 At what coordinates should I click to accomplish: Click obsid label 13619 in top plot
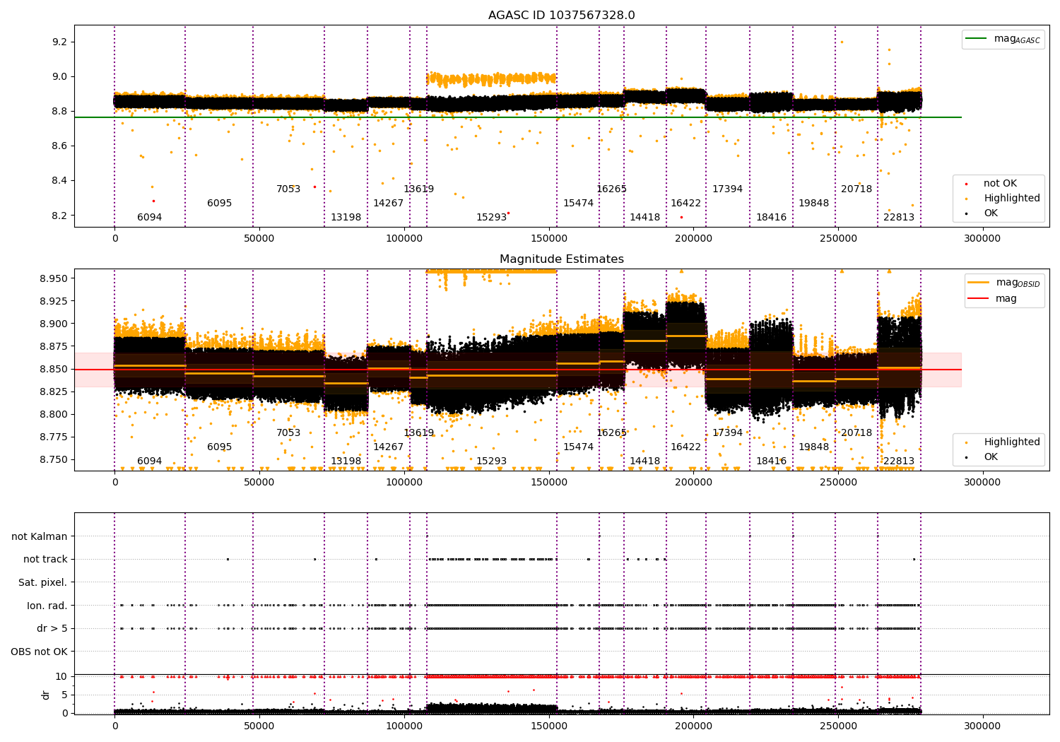point(418,189)
